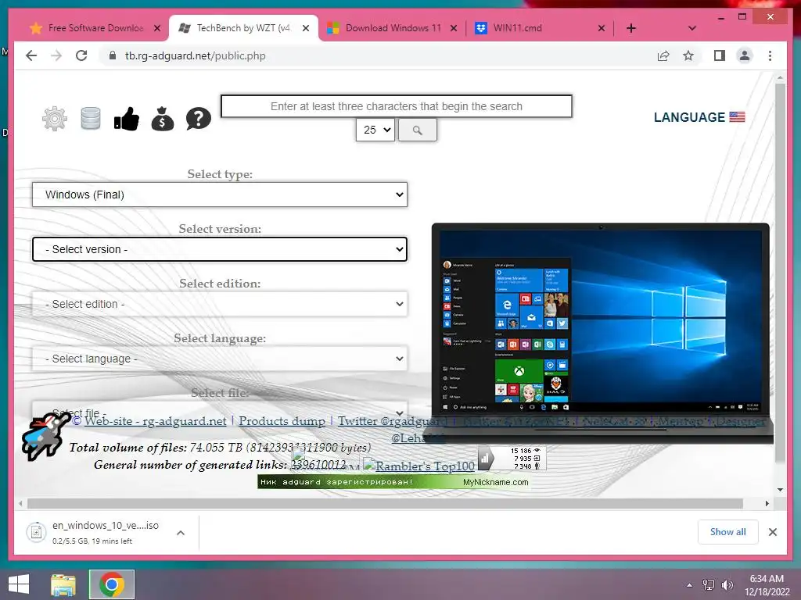
Task: Close the WIN11.cmd tab
Action: [602, 28]
